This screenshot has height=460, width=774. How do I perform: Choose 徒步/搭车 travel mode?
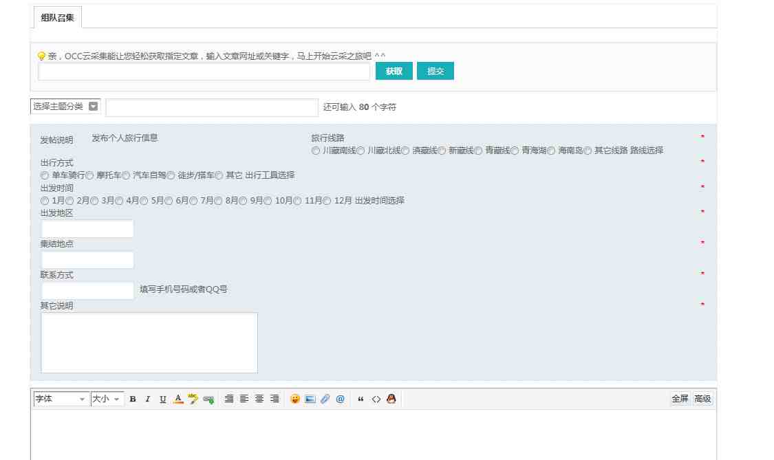tap(171, 175)
